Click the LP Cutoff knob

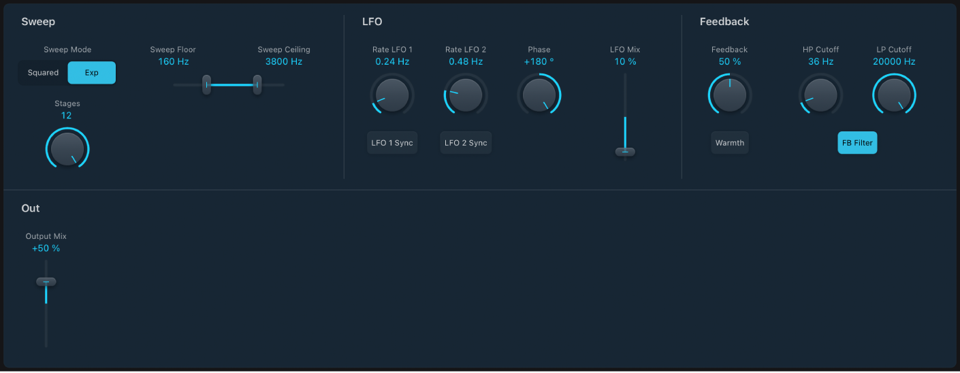pyautogui.click(x=894, y=95)
